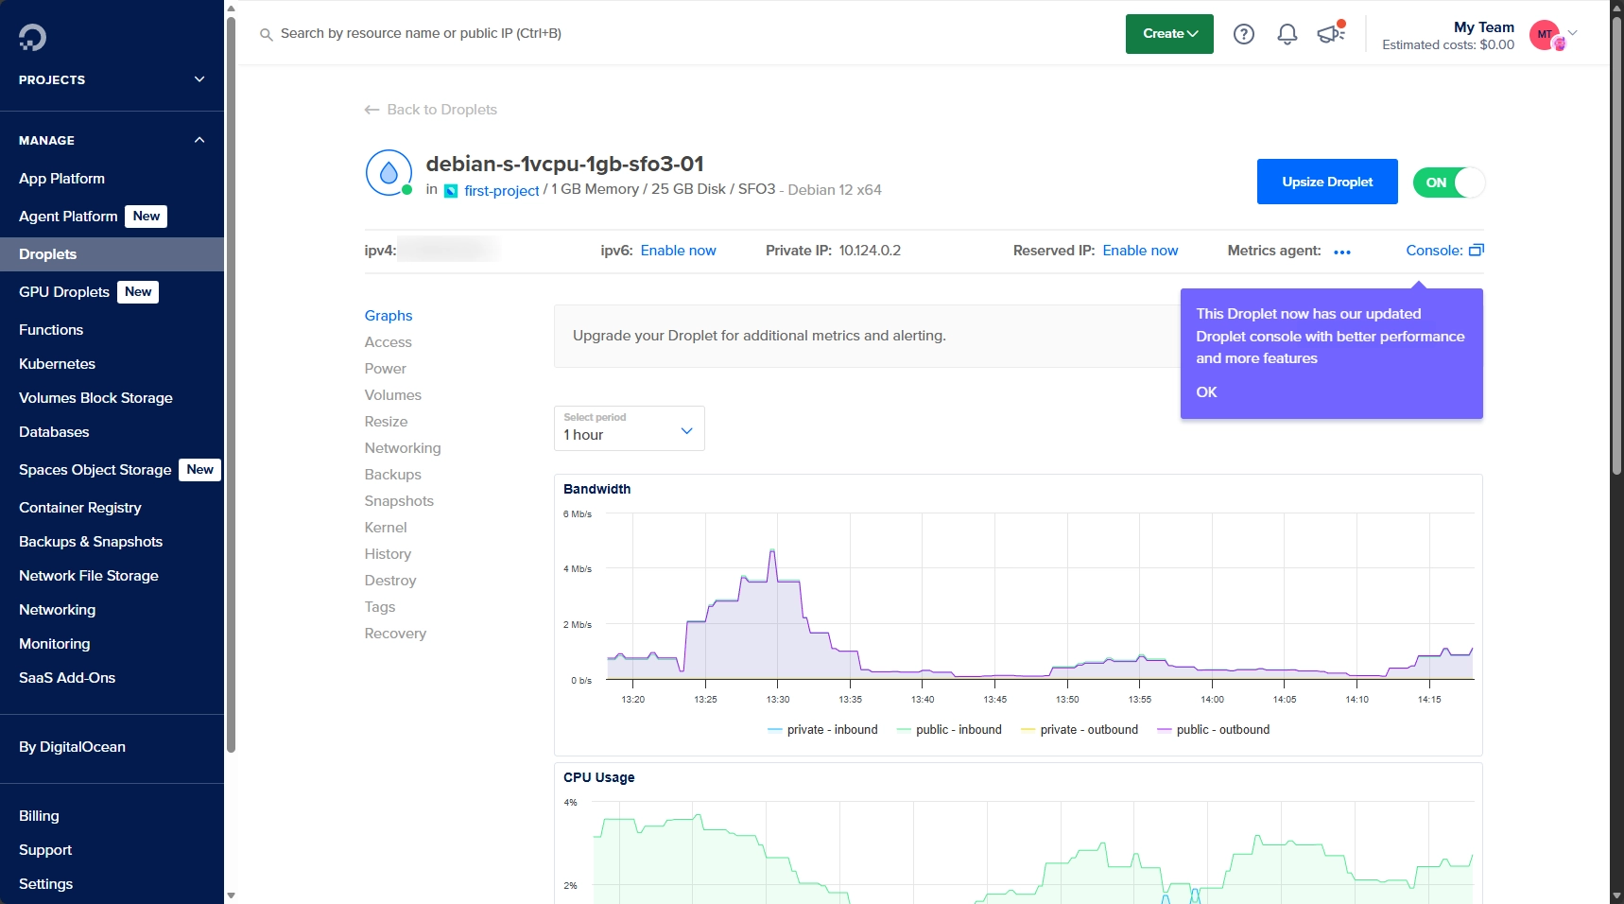1624x904 pixels.
Task: Click the Upsize Droplet button
Action: 1325,182
